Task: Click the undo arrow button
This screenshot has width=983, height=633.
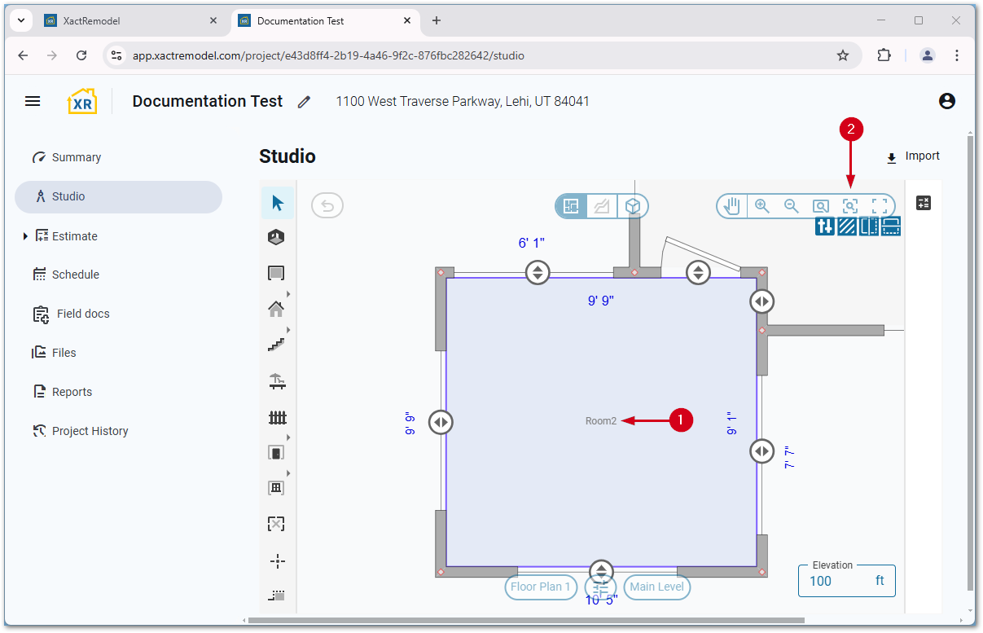Action: tap(327, 205)
